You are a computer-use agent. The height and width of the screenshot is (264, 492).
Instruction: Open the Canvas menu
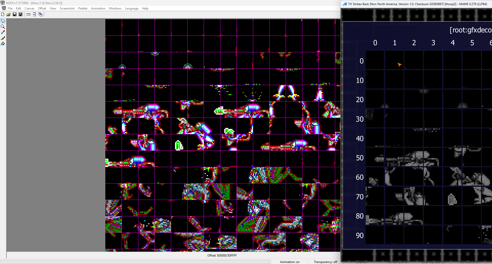(x=29, y=8)
